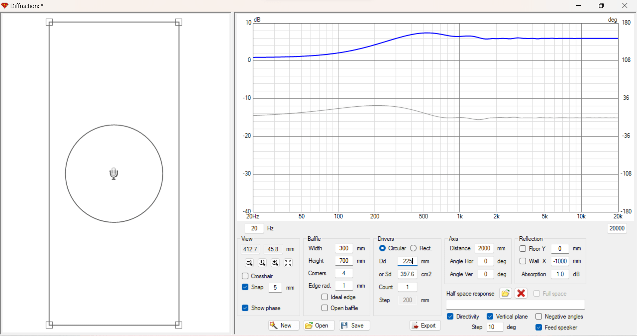Close the Diffraction window
Screen dimensions: 637x336
point(625,6)
